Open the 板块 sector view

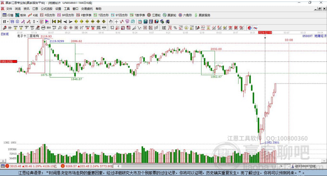click(x=21, y=15)
